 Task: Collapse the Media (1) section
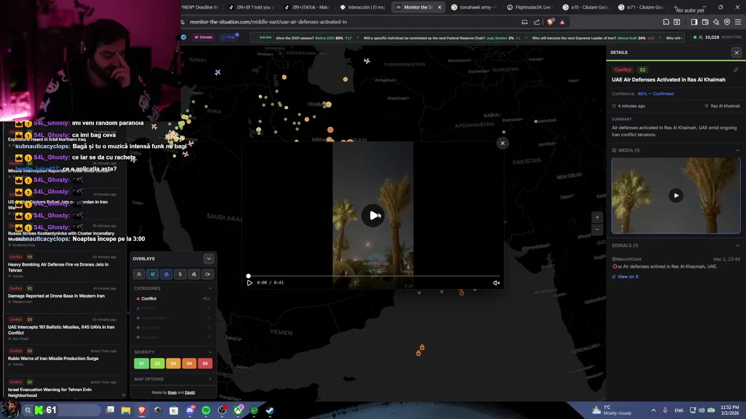pos(737,150)
